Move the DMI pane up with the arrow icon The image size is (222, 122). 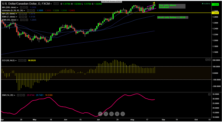(209, 94)
